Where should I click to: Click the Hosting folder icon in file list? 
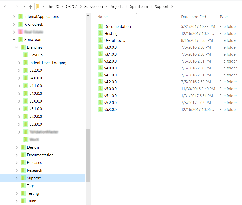click(100, 33)
